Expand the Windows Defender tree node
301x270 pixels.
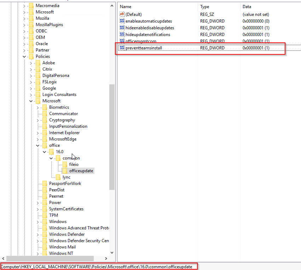(x=37, y=235)
